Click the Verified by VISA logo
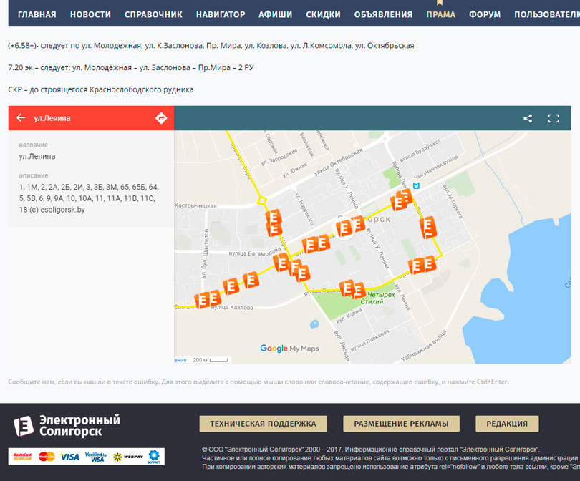The width and height of the screenshot is (580, 481). click(95, 456)
